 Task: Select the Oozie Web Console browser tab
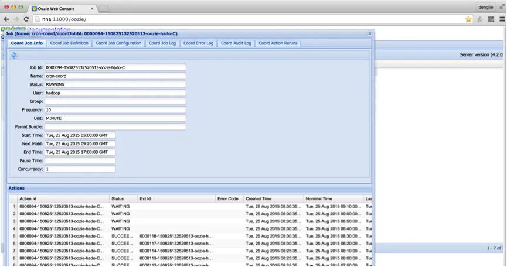[x=62, y=9]
